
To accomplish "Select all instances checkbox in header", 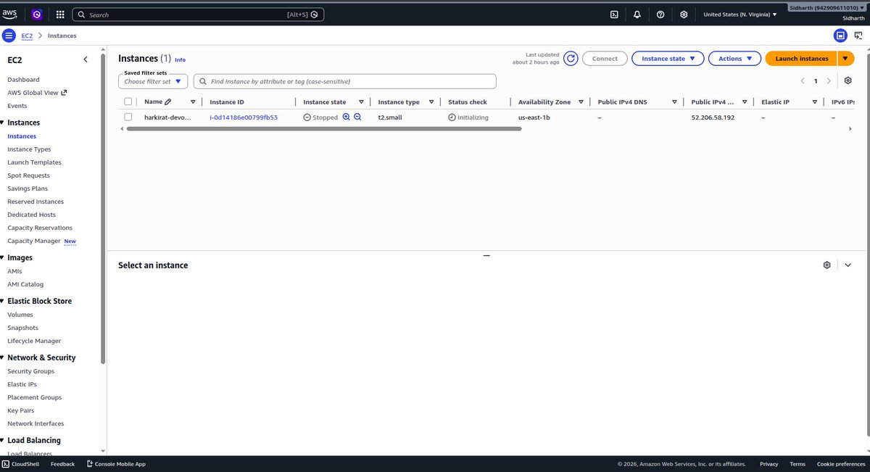I will point(128,102).
